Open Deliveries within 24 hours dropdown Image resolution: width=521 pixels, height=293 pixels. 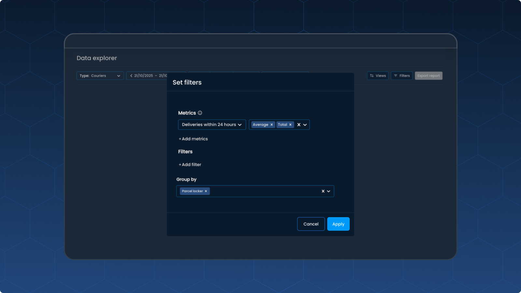tap(212, 125)
